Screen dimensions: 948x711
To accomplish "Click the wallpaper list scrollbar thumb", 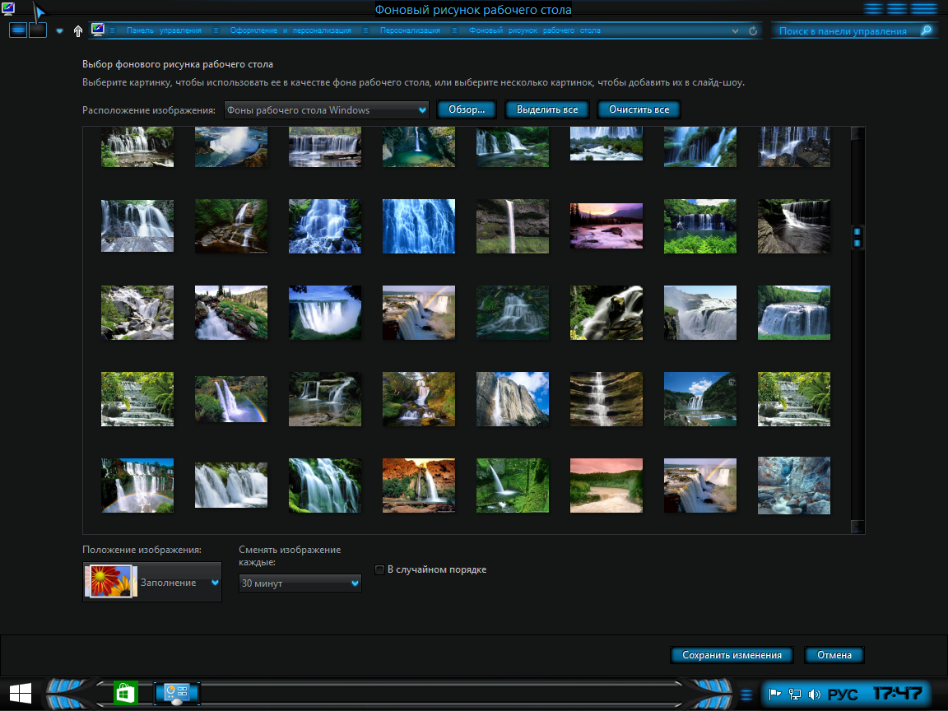I will 857,238.
